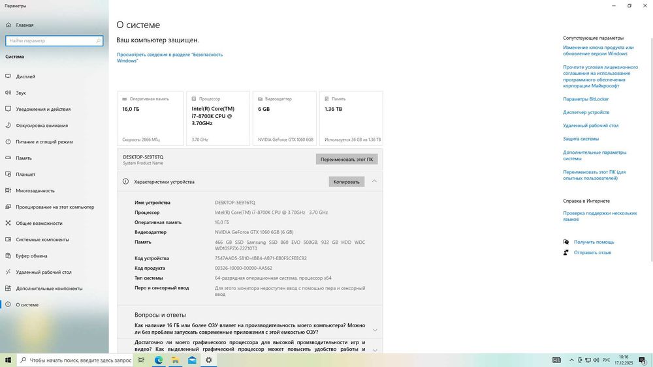
Task: Open Проверка поддержки нескольких языков link
Action: pos(599,216)
